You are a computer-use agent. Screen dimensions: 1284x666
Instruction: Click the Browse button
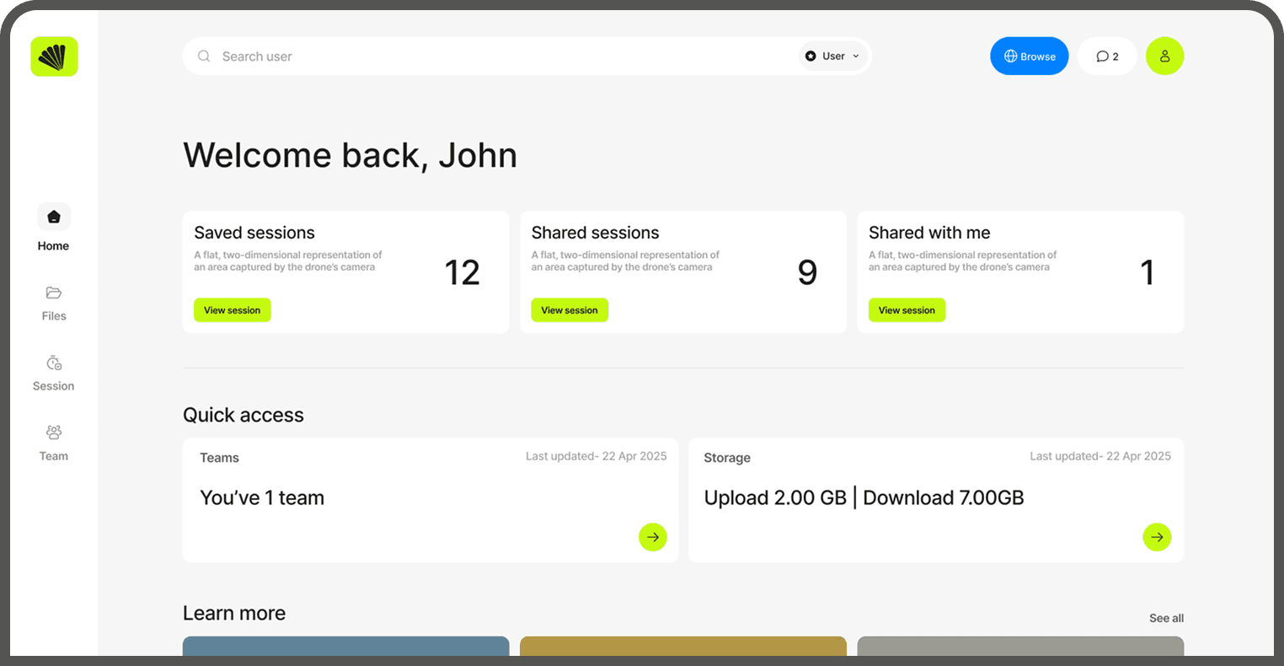pyautogui.click(x=1029, y=56)
